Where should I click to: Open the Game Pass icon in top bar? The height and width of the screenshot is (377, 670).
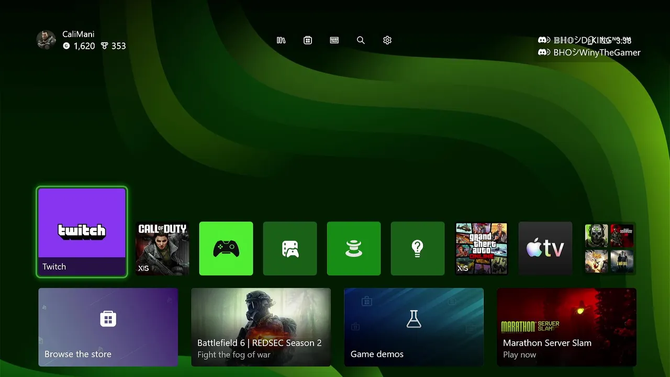(x=334, y=40)
